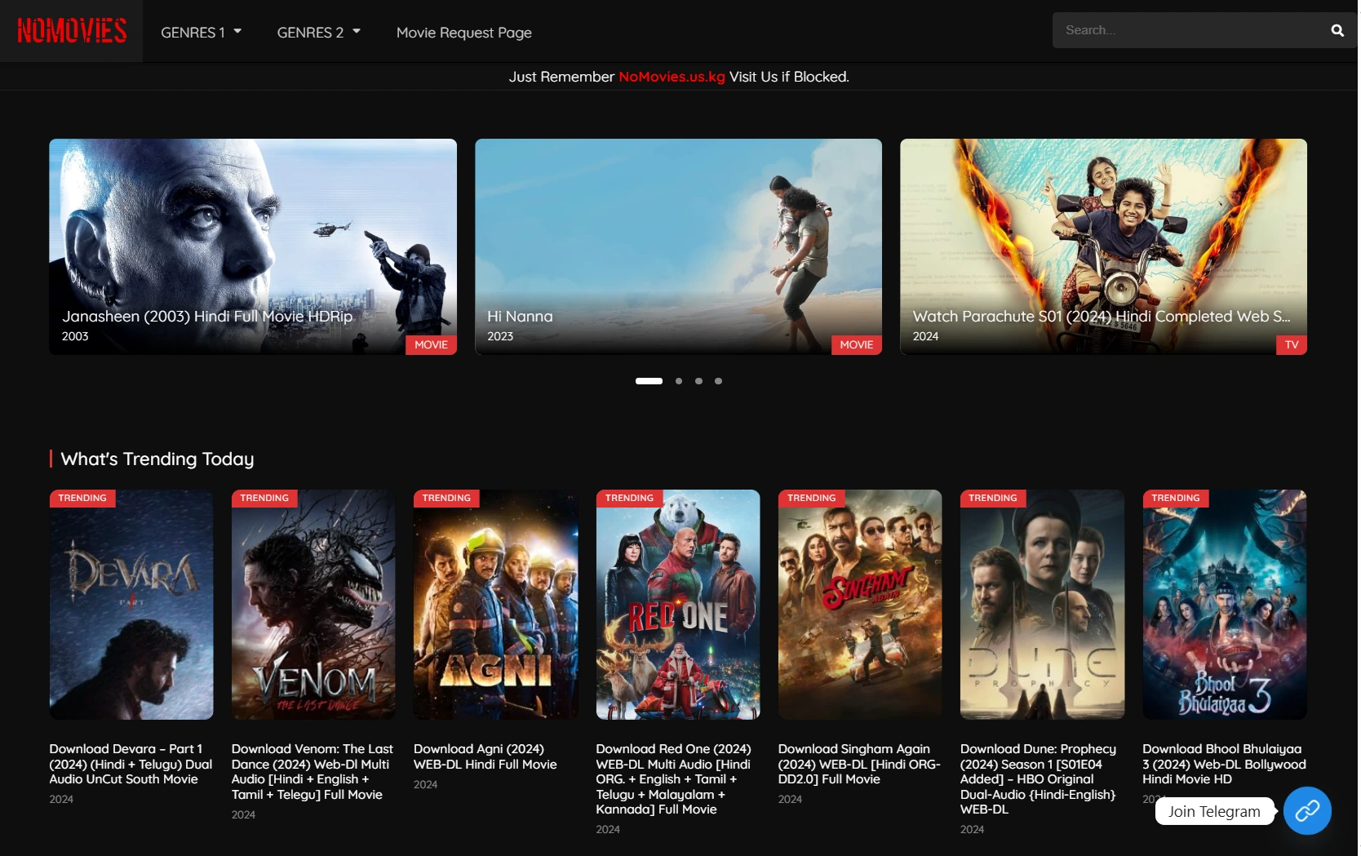Open Devara poster thumbnail
Screen dimensions: 1361x856
(131, 605)
